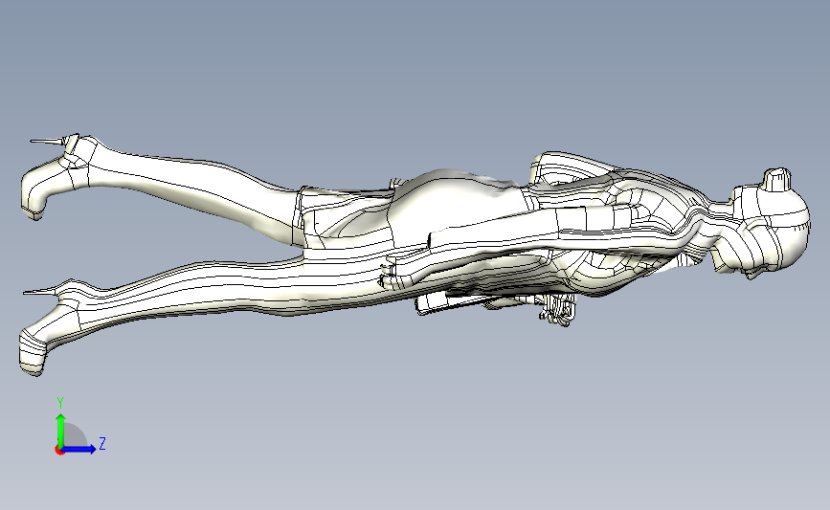Click the green Y axis arrow of the triad
This screenshot has width=830, height=510.
pyautogui.click(x=61, y=430)
